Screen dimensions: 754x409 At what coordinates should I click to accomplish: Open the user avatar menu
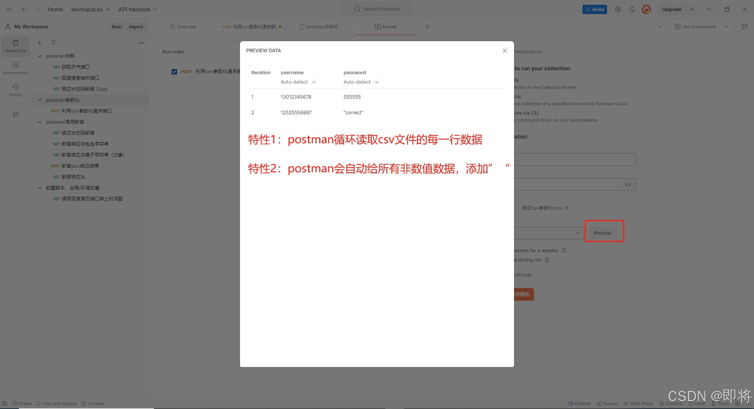coord(646,9)
